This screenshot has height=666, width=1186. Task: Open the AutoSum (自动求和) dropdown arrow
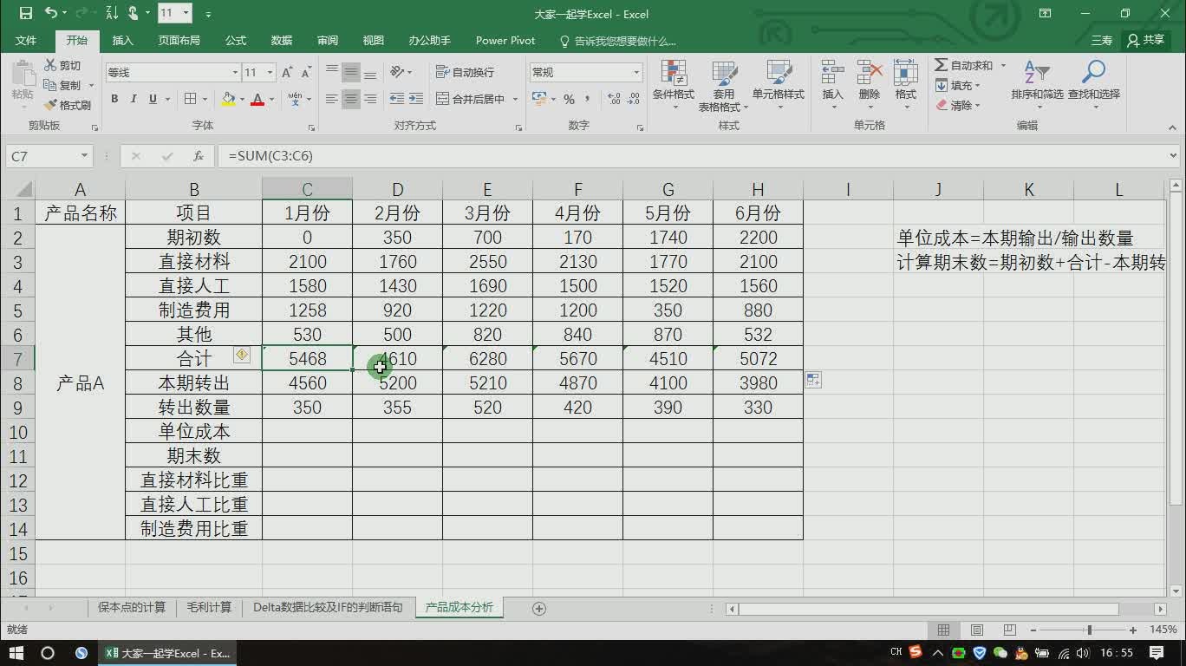(1003, 66)
